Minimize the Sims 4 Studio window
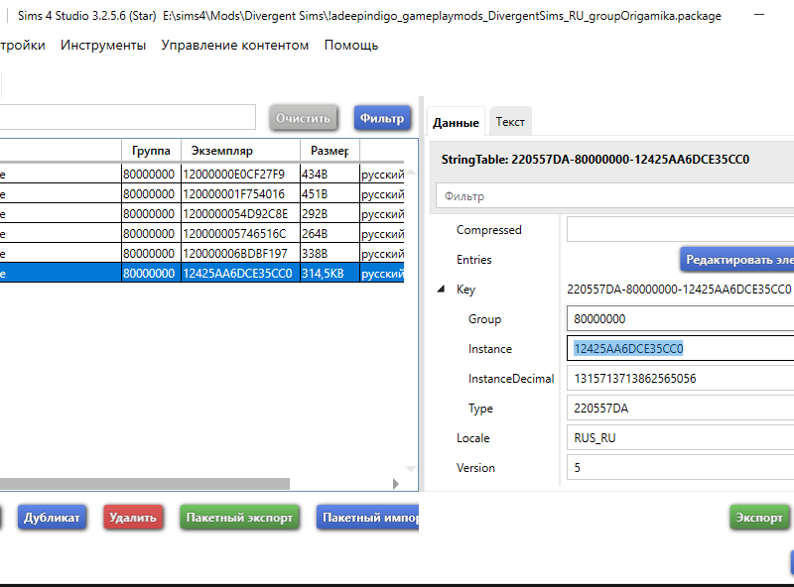Screen dimensions: 794x587 click(759, 17)
